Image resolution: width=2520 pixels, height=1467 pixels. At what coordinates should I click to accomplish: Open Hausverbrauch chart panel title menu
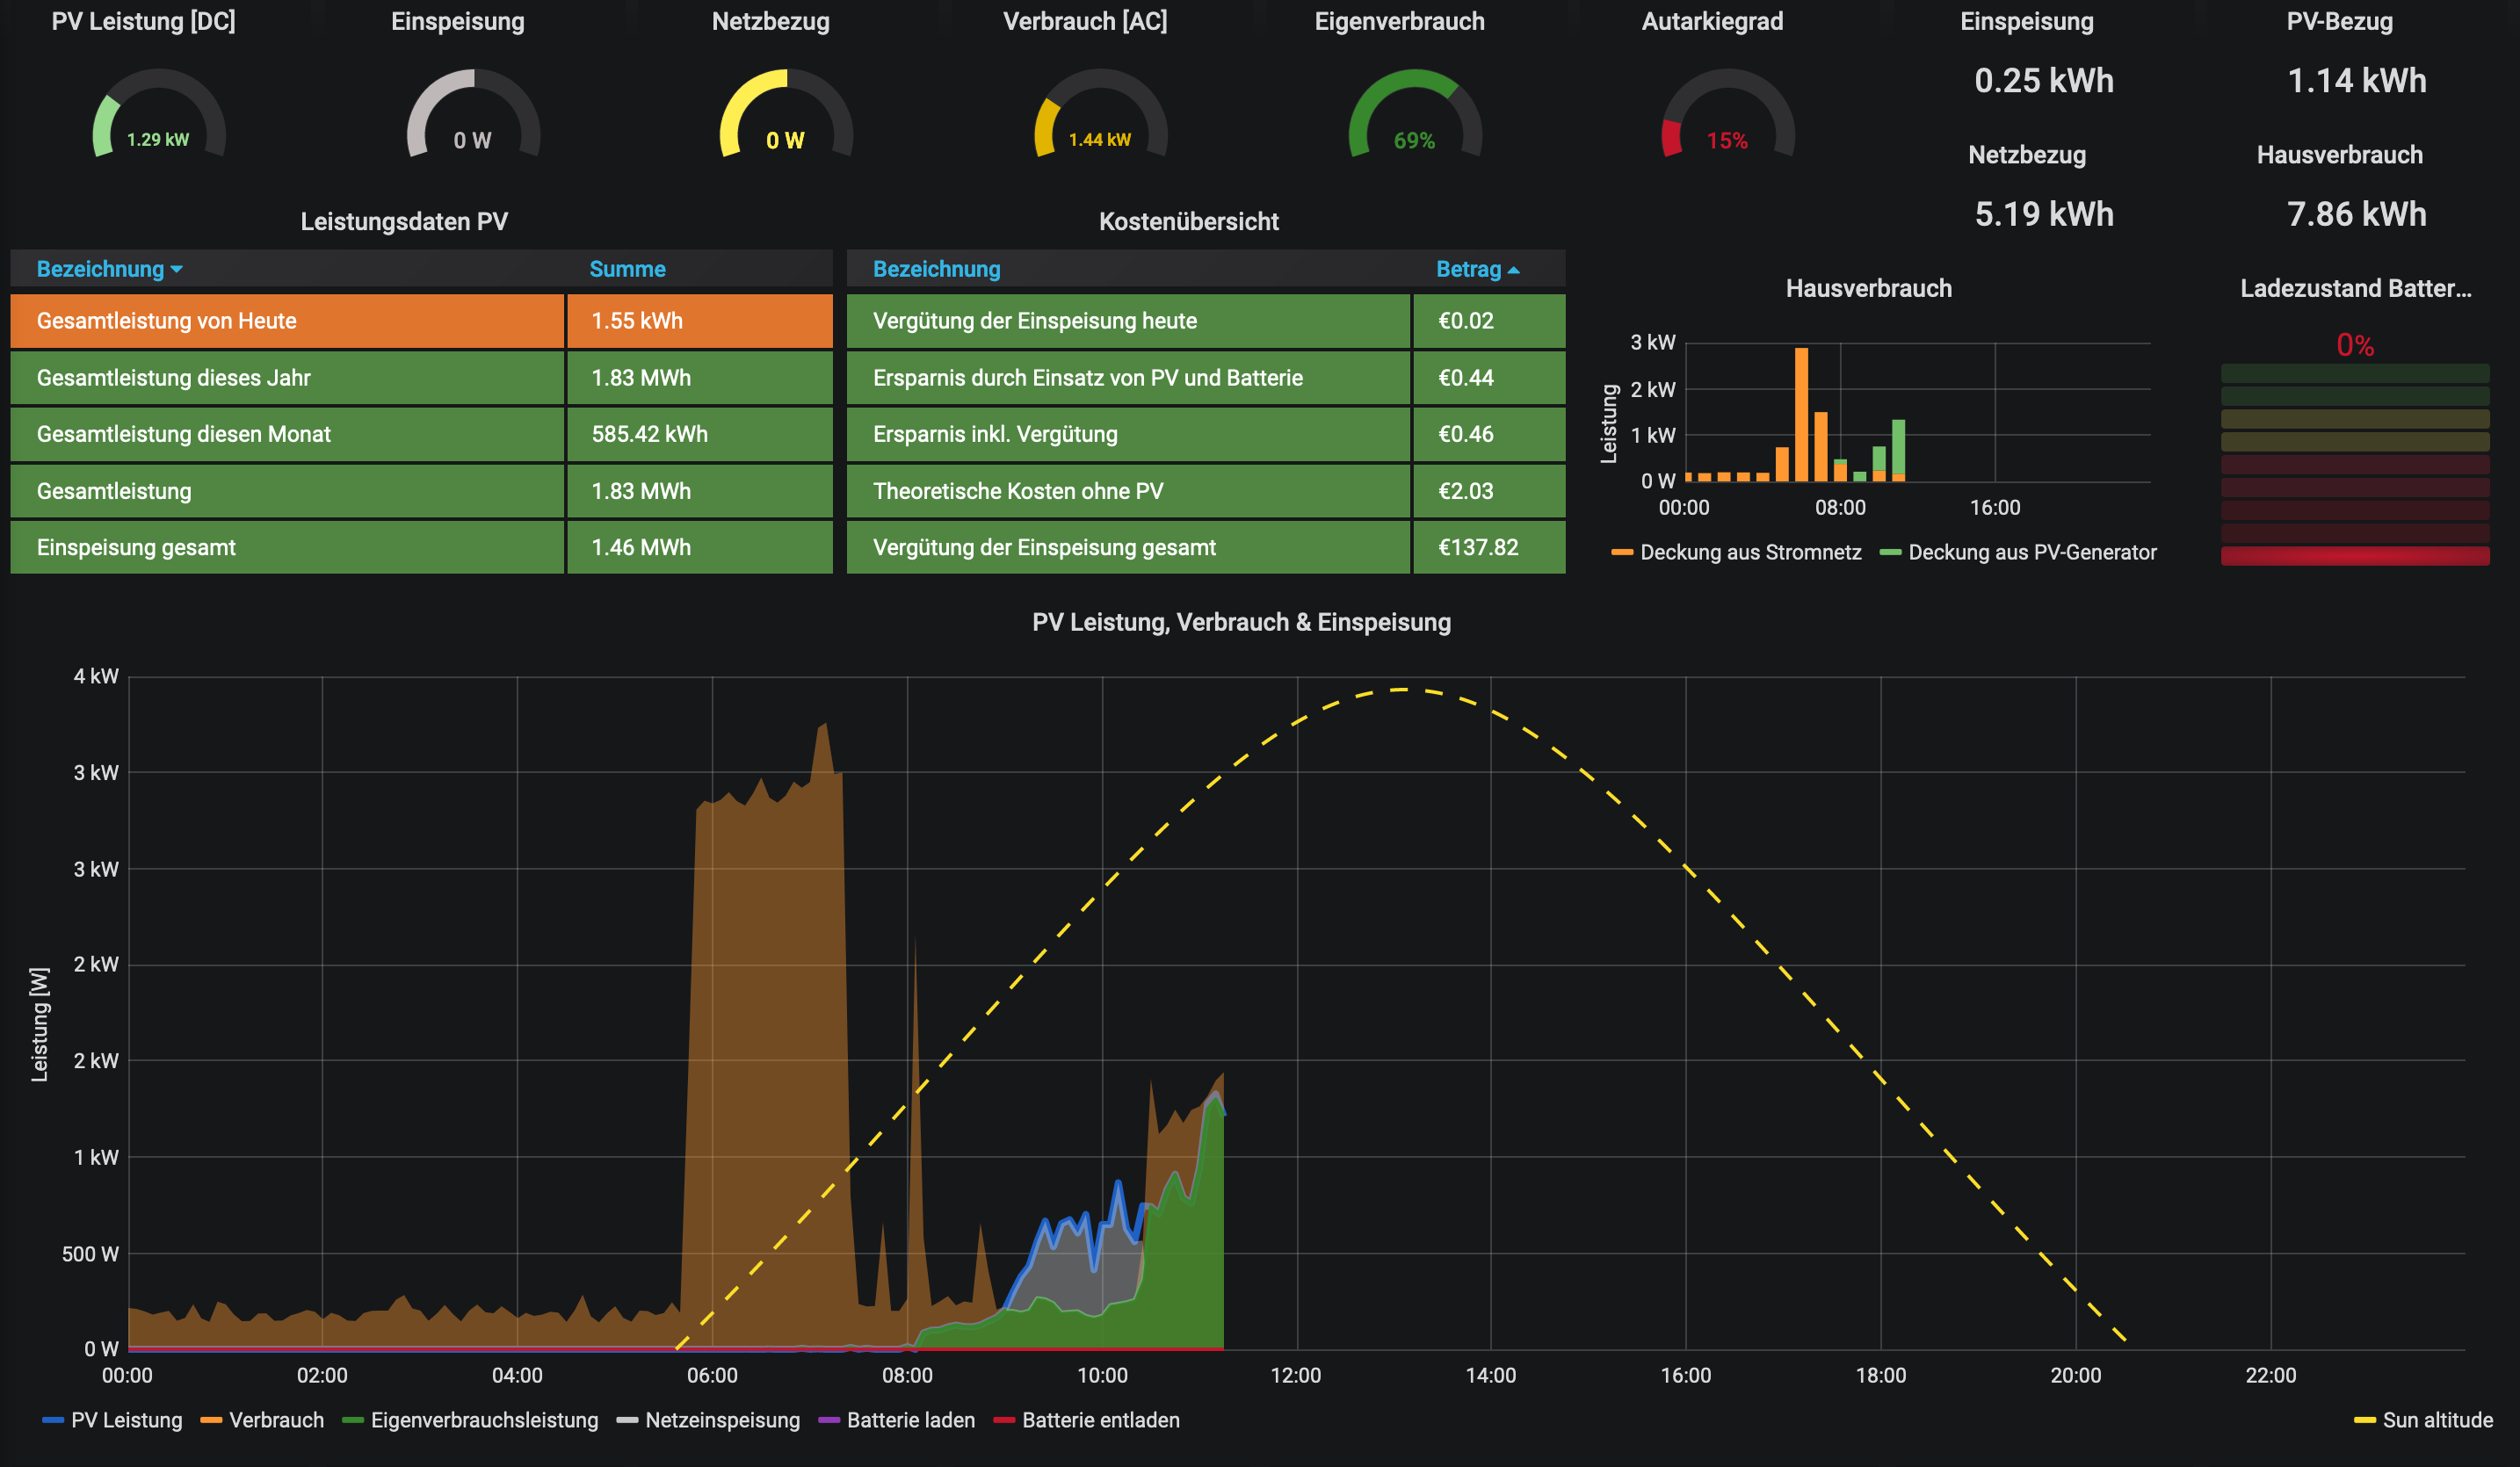[x=1868, y=288]
